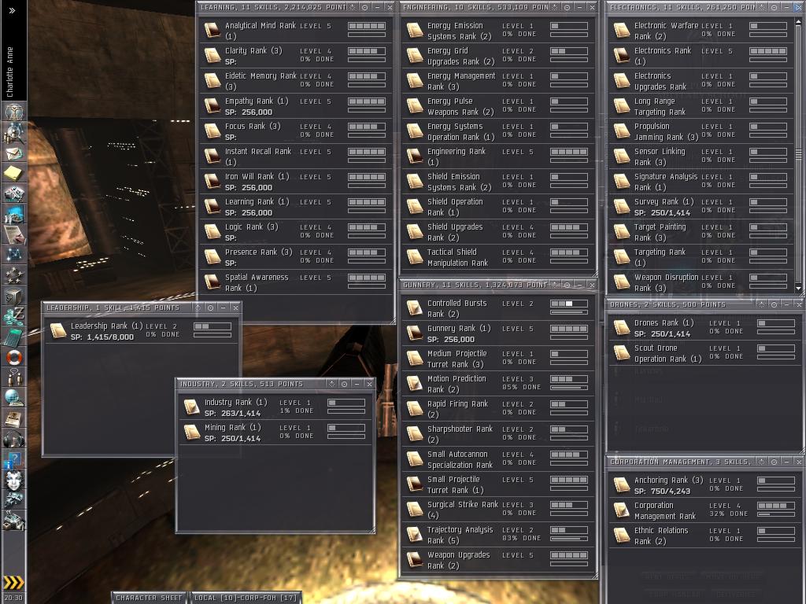
Task: Open the mail envelope icon in sidebar
Action: [x=14, y=153]
